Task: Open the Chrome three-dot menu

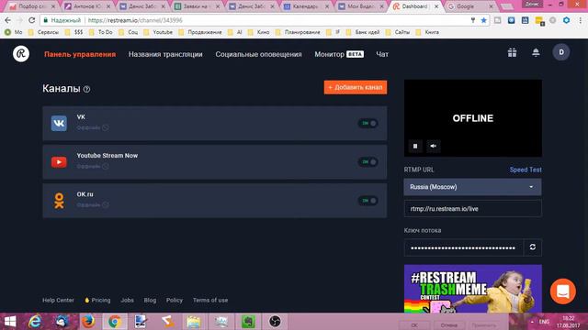Action: tap(581, 20)
